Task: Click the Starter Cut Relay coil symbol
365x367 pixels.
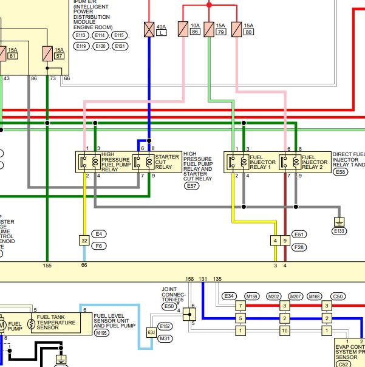Action: 149,162
